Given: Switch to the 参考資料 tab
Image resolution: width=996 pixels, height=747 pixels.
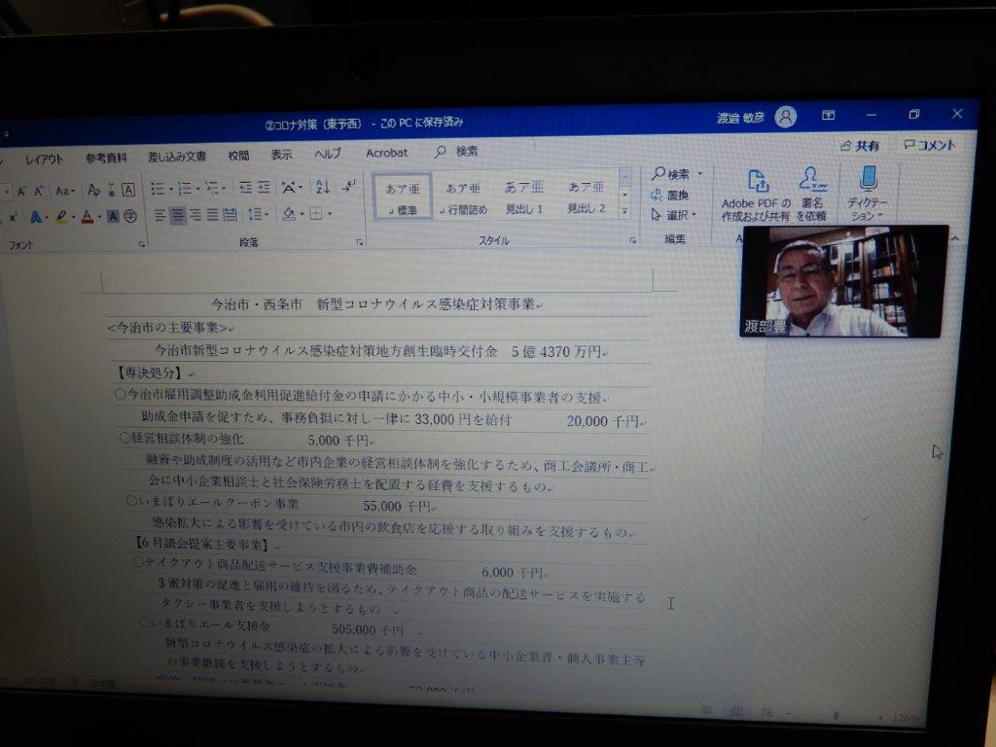Looking at the screenshot, I should pos(106,159).
